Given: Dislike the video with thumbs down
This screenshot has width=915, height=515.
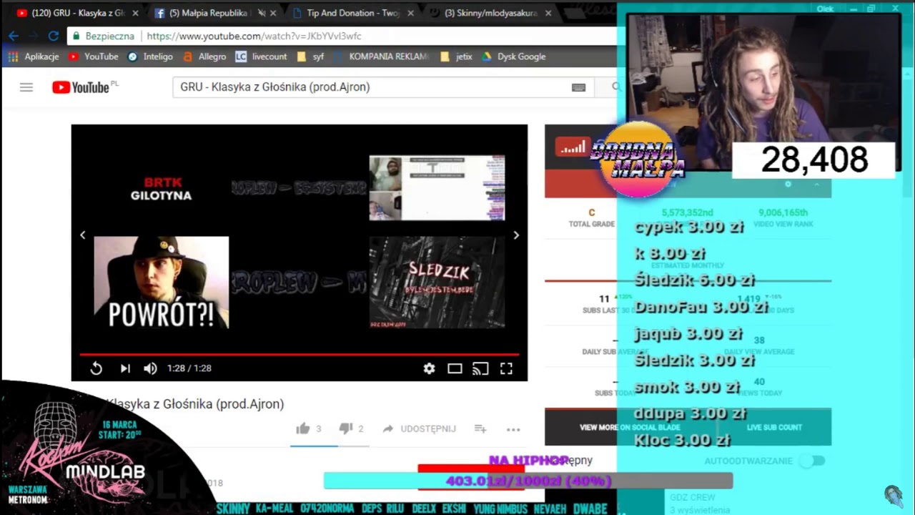Looking at the screenshot, I should click(345, 428).
